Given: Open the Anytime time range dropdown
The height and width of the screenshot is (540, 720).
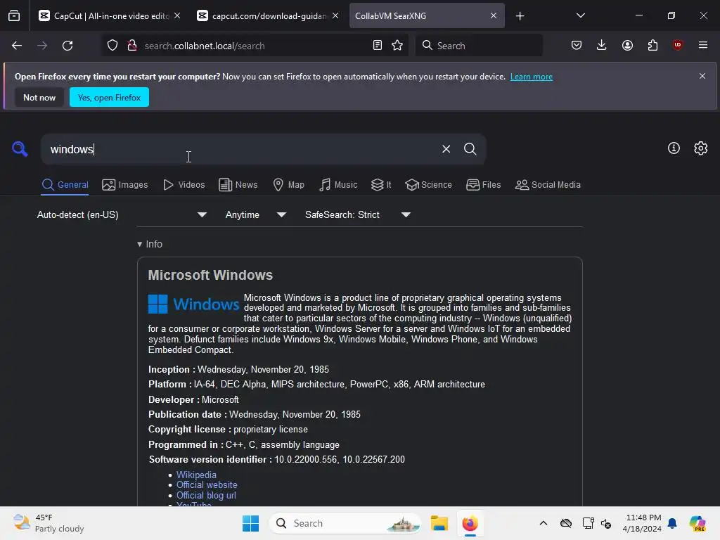Looking at the screenshot, I should pos(255,214).
